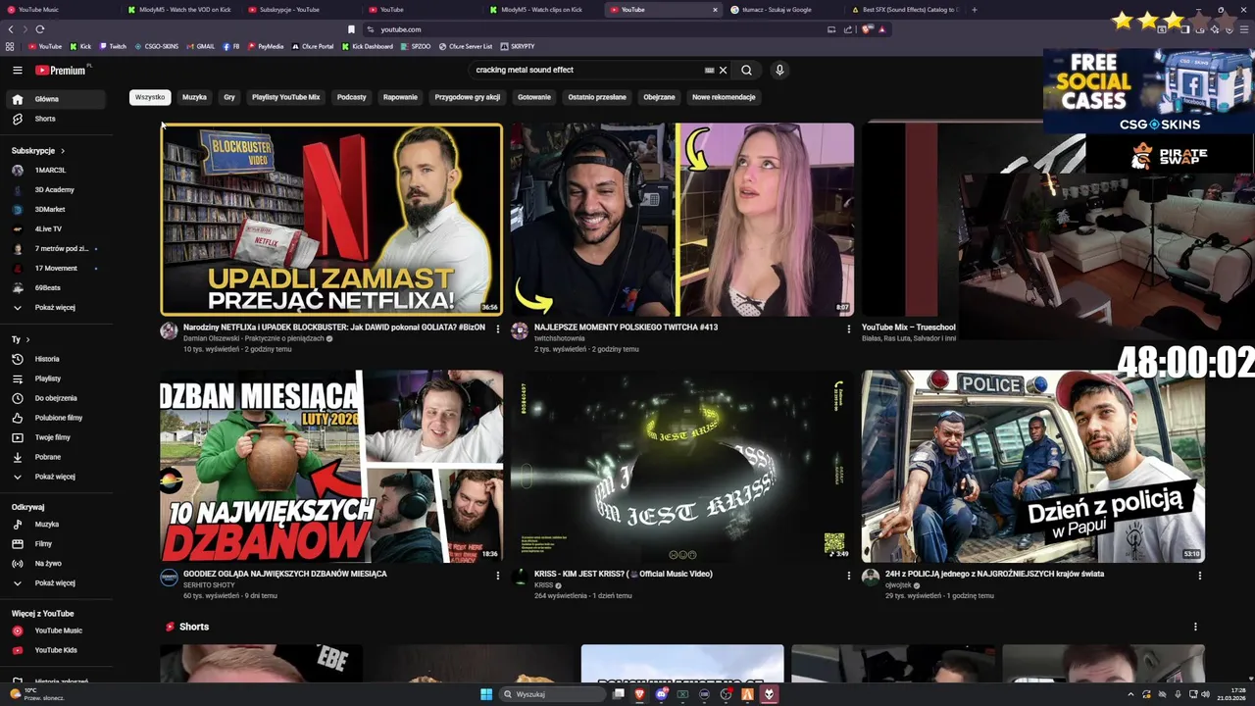Click the Brave shields icon in address bar
This screenshot has width=1255, height=706.
tap(867, 29)
